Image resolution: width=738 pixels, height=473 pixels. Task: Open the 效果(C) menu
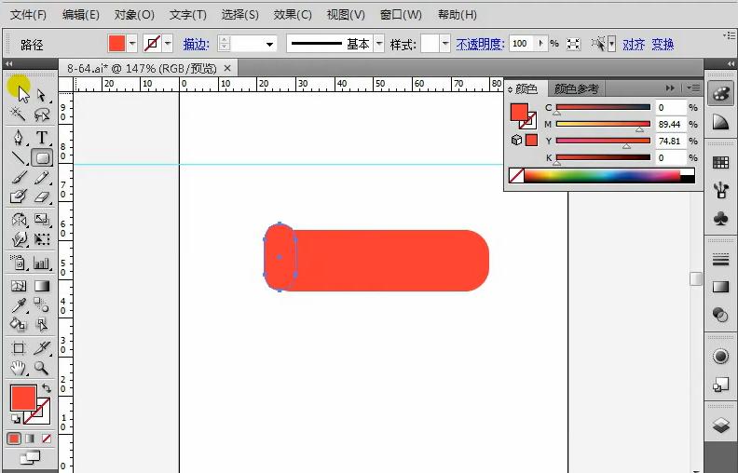click(294, 15)
